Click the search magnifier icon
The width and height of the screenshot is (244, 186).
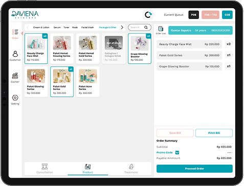(146, 27)
